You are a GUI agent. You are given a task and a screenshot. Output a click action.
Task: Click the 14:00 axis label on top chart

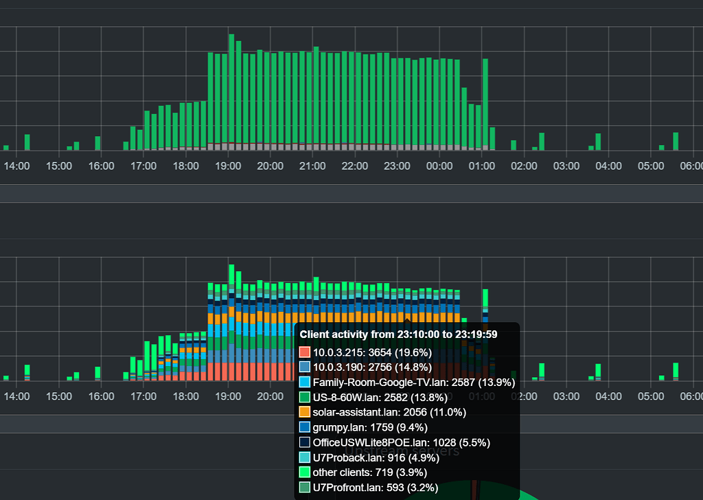pos(15,166)
